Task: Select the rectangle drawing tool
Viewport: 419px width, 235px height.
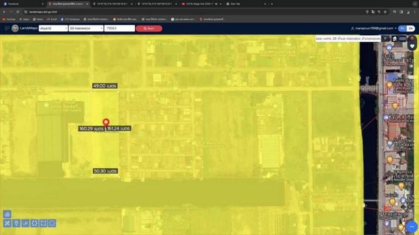Action: coord(43,223)
